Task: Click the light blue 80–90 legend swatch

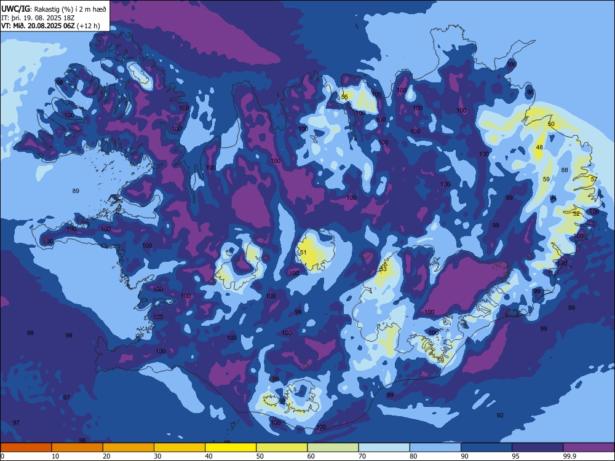Action: [435, 447]
